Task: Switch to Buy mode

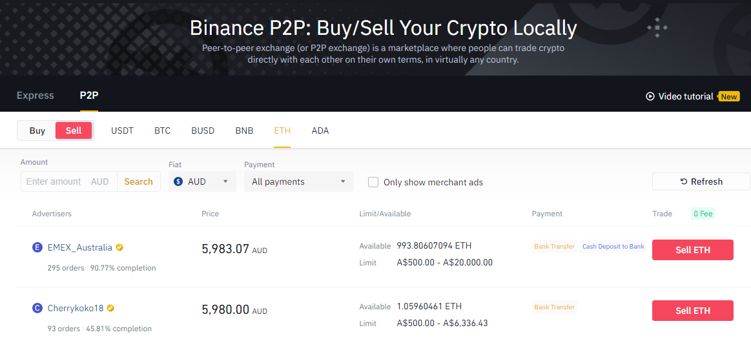Action: [37, 130]
